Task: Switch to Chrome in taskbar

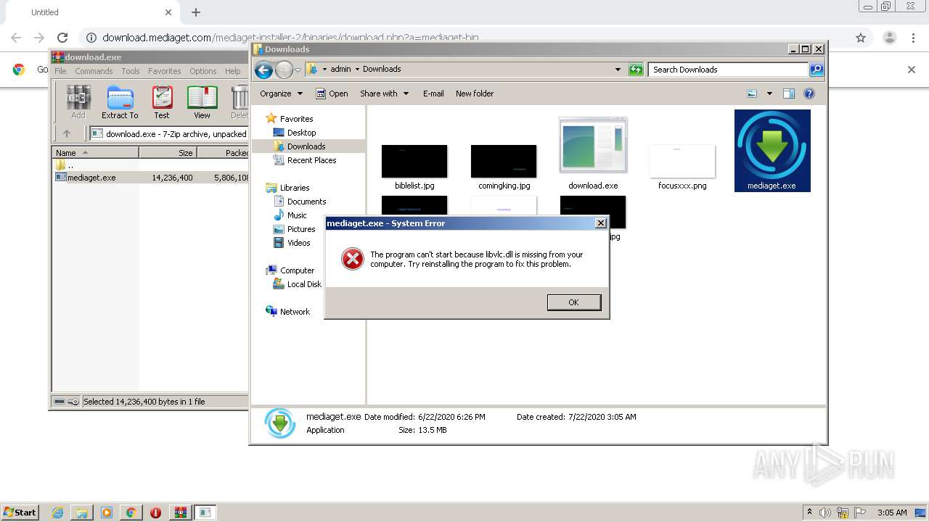Action: (x=131, y=513)
